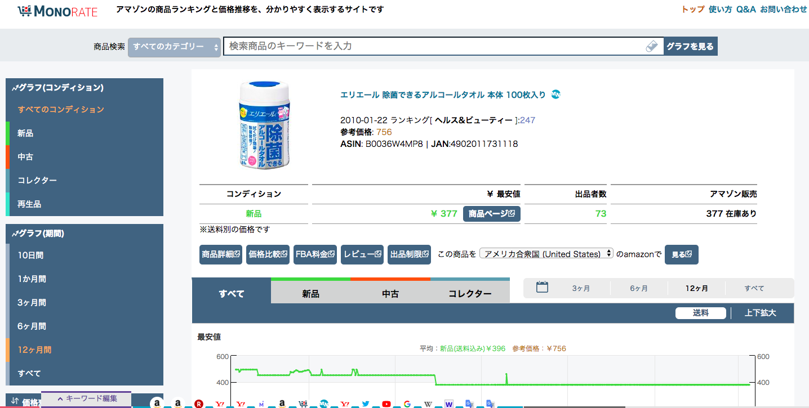809x408 pixels.
Task: Open the YouTube icon in bottom bar
Action: (386, 403)
